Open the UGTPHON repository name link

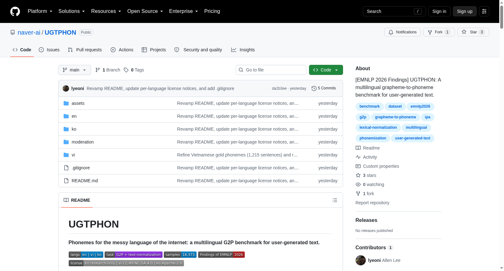[60, 32]
